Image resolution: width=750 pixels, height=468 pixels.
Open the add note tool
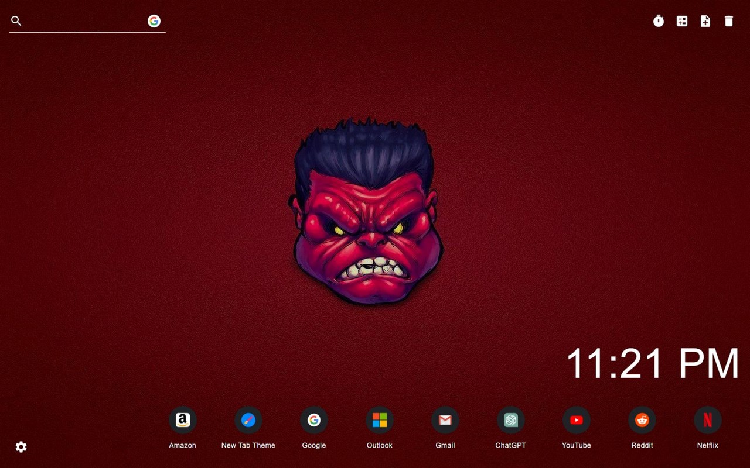[705, 21]
